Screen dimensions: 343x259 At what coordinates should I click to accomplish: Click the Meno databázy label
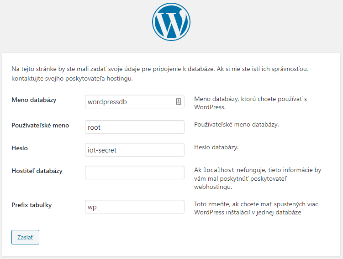click(34, 100)
